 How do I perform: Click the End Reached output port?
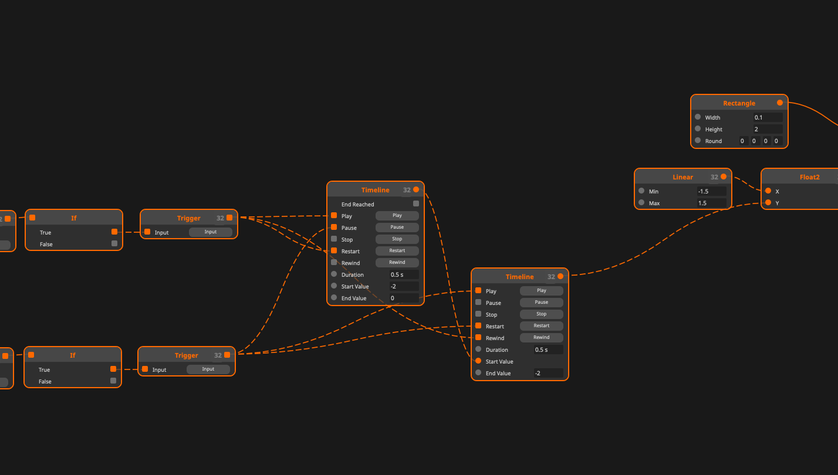(416, 203)
